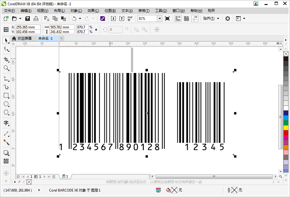This screenshot has width=290, height=197.
Task: Open the 文件(F) menu
Action: [10, 11]
